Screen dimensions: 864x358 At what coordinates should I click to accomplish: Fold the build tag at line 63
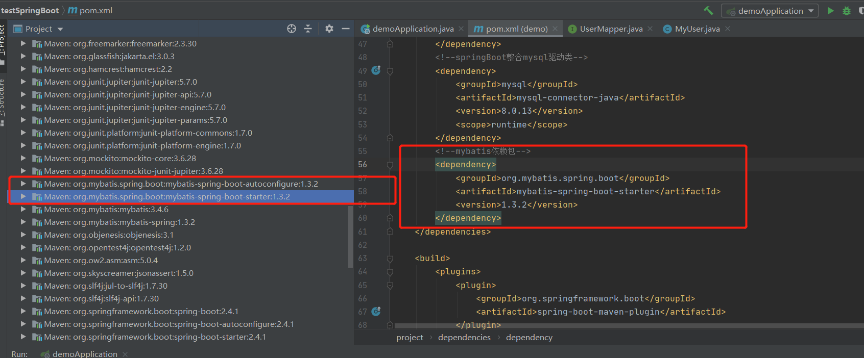(x=390, y=259)
